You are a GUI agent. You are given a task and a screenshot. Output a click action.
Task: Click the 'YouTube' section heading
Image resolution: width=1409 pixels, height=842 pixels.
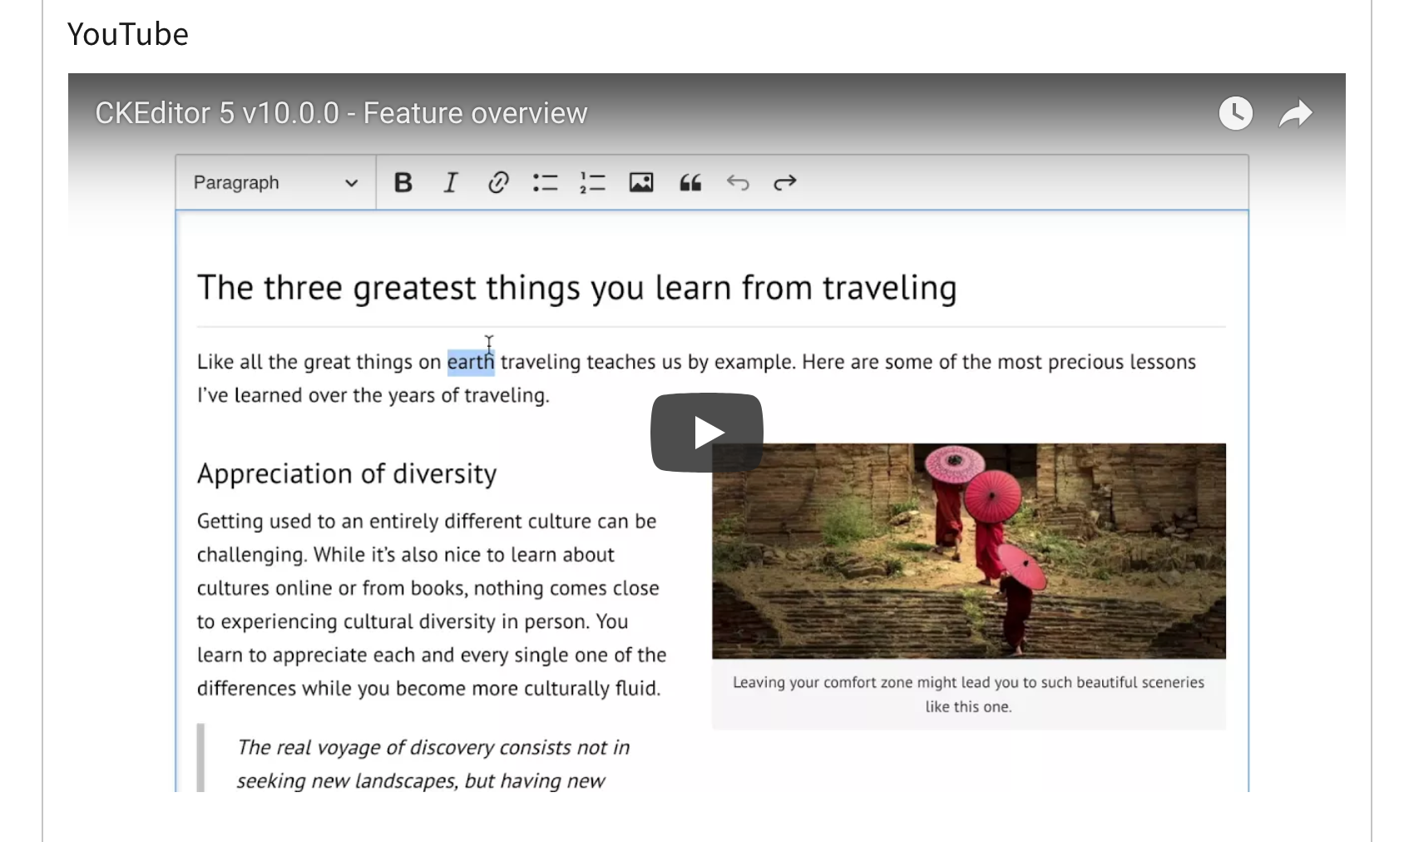point(128,34)
